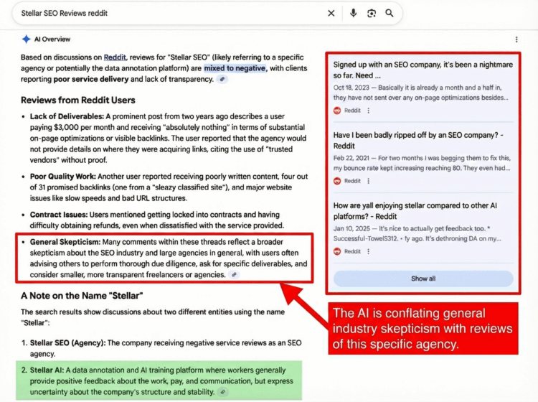The image size is (538, 402).
Task: Open Google Lens image search icon
Action: tap(372, 14)
